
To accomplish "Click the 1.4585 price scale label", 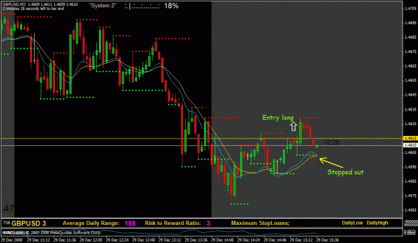I will 411,181.
